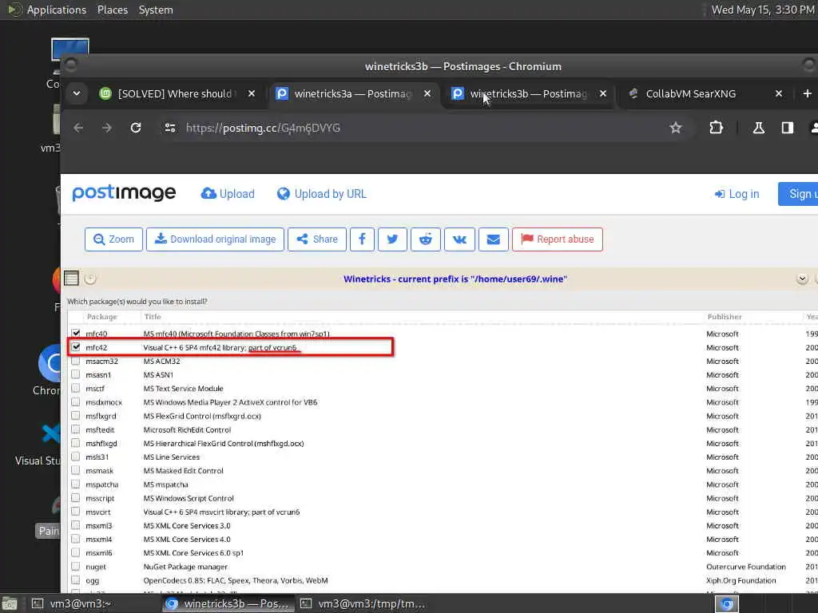Screen dimensions: 818x613
Task: Share image on VK
Action: pos(459,239)
